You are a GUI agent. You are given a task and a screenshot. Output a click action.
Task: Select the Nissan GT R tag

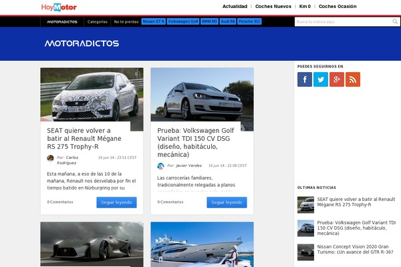[154, 21]
